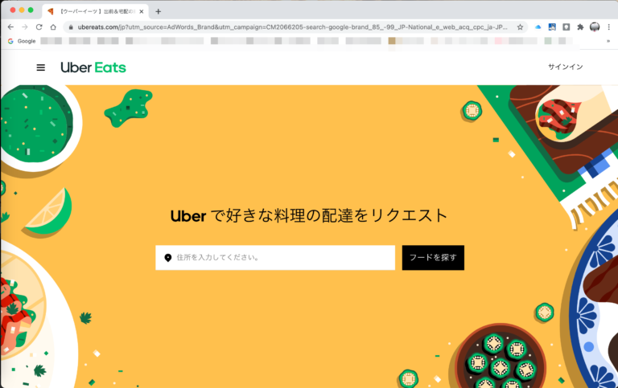This screenshot has height=388, width=618.
Task: Click the browser forward arrow
Action: [25, 27]
